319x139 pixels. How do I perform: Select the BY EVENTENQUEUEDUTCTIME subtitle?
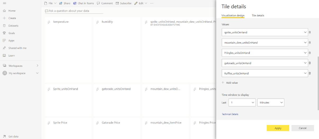click(x=165, y=25)
